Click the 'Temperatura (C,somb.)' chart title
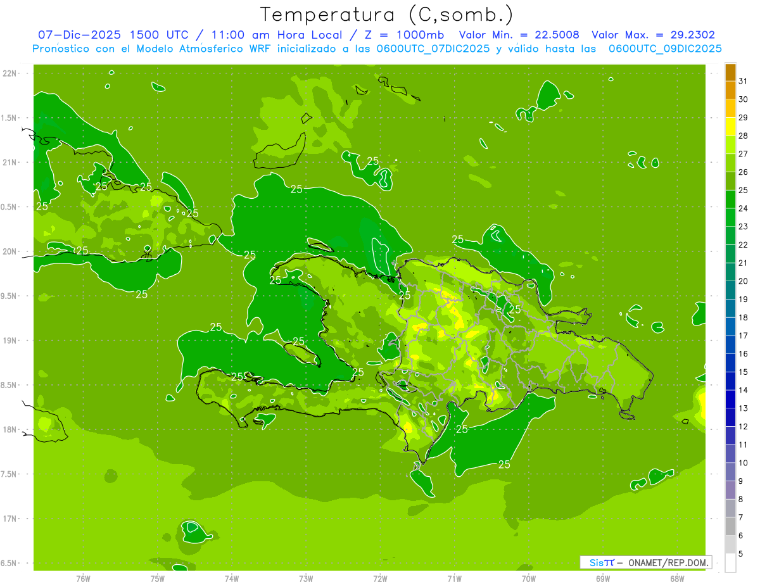Screen dimensions: 760x587 [387, 15]
